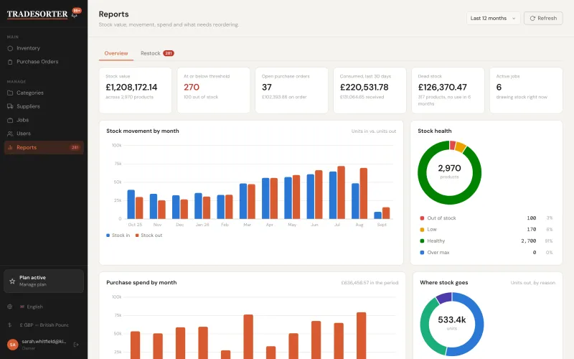Click the 533.4k units donut center
The width and height of the screenshot is (574, 359).
(x=452, y=322)
